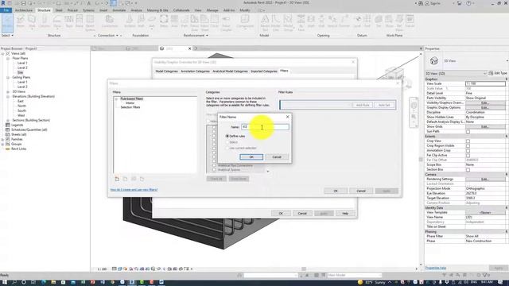Screen dimensions: 509x286
Task: Select the Beam System tool
Action: pyautogui.click(x=90, y=23)
